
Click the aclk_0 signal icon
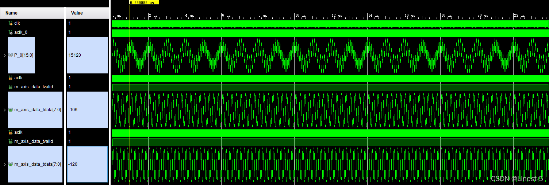click(11, 32)
